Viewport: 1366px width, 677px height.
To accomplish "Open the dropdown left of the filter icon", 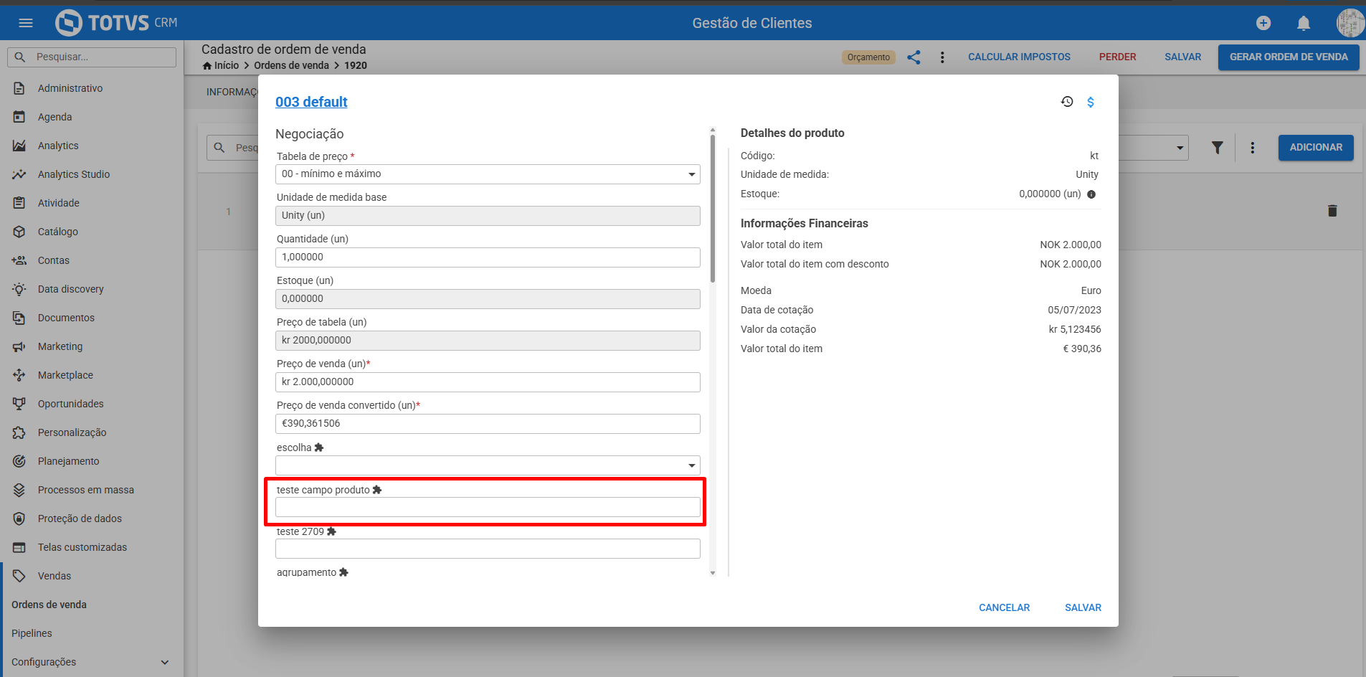I will pyautogui.click(x=1180, y=148).
